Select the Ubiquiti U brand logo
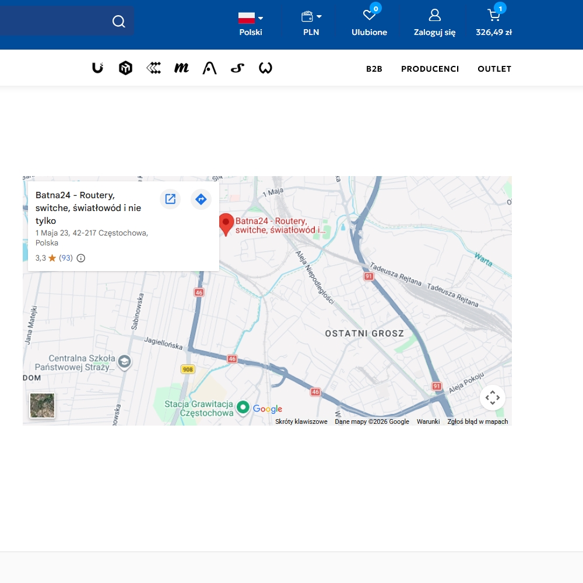The height and width of the screenshot is (583, 583). point(97,68)
